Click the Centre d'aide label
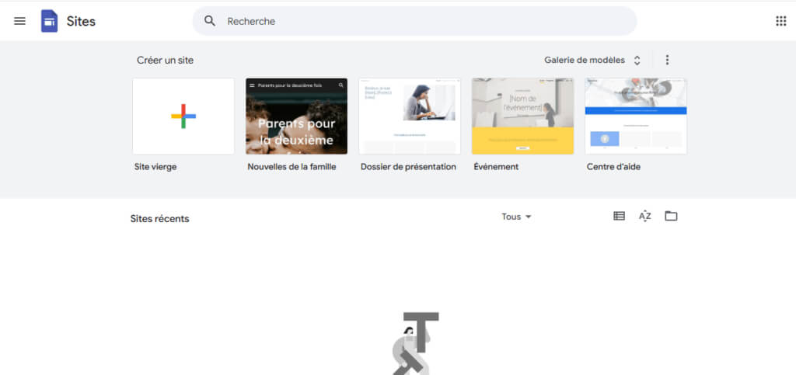Image resolution: width=796 pixels, height=375 pixels. [613, 167]
